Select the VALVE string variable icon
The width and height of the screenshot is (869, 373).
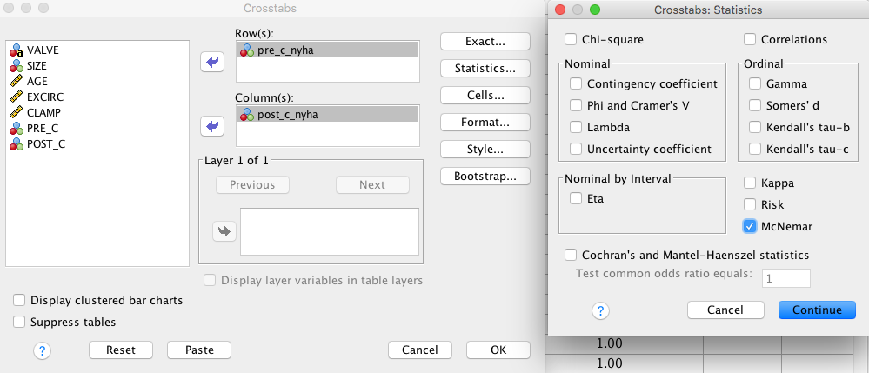point(16,50)
